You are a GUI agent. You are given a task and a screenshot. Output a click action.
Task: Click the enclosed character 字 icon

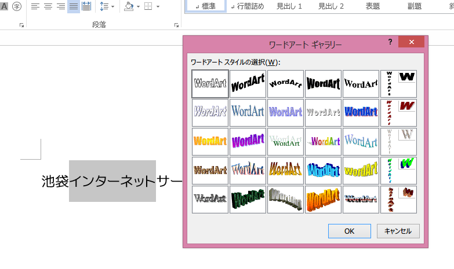(17, 6)
